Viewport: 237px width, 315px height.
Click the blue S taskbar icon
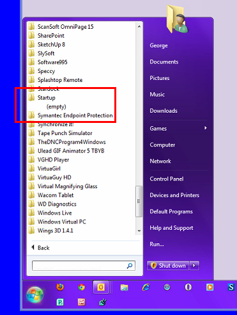tap(231, 287)
